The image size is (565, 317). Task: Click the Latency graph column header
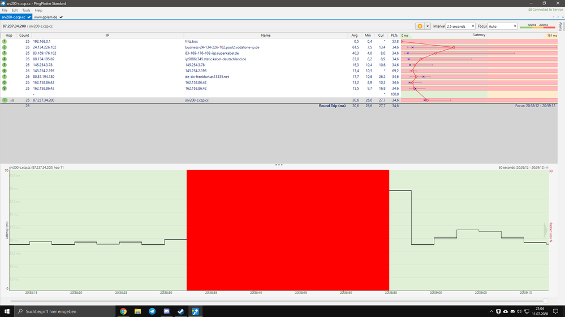[x=479, y=35]
